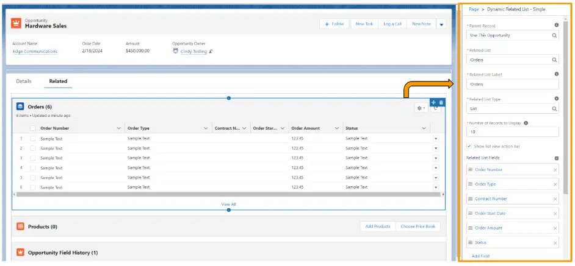Open the Order Type column menu chevron
The image size is (575, 266).
point(206,128)
